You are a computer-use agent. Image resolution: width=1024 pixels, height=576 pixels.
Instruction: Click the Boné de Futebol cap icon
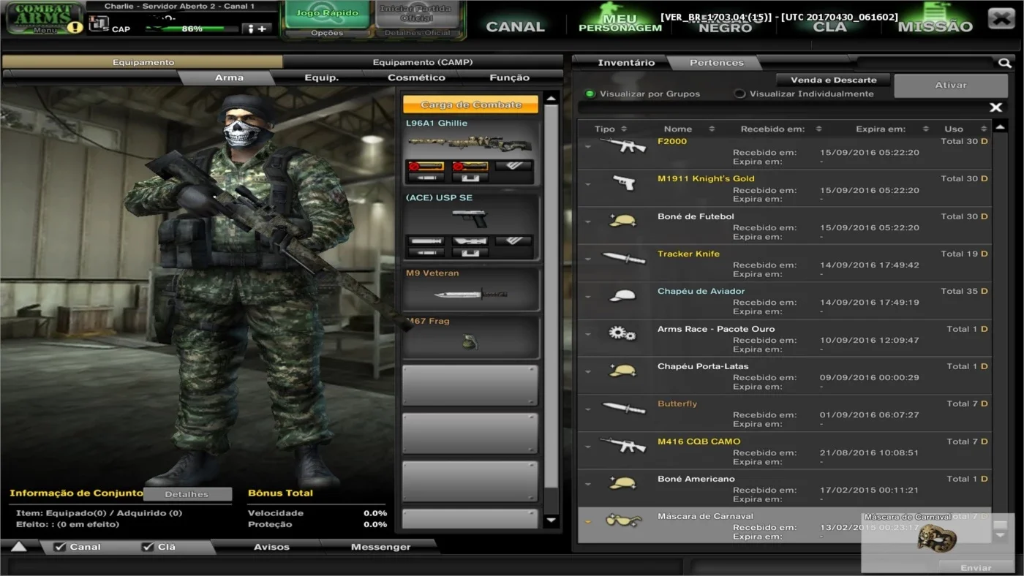(622, 220)
